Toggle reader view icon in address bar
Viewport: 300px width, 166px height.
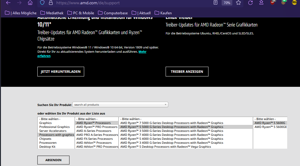click(x=216, y=3)
